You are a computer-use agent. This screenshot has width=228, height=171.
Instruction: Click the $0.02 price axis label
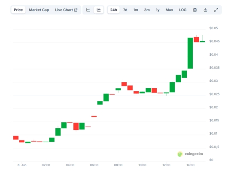pos(213,107)
